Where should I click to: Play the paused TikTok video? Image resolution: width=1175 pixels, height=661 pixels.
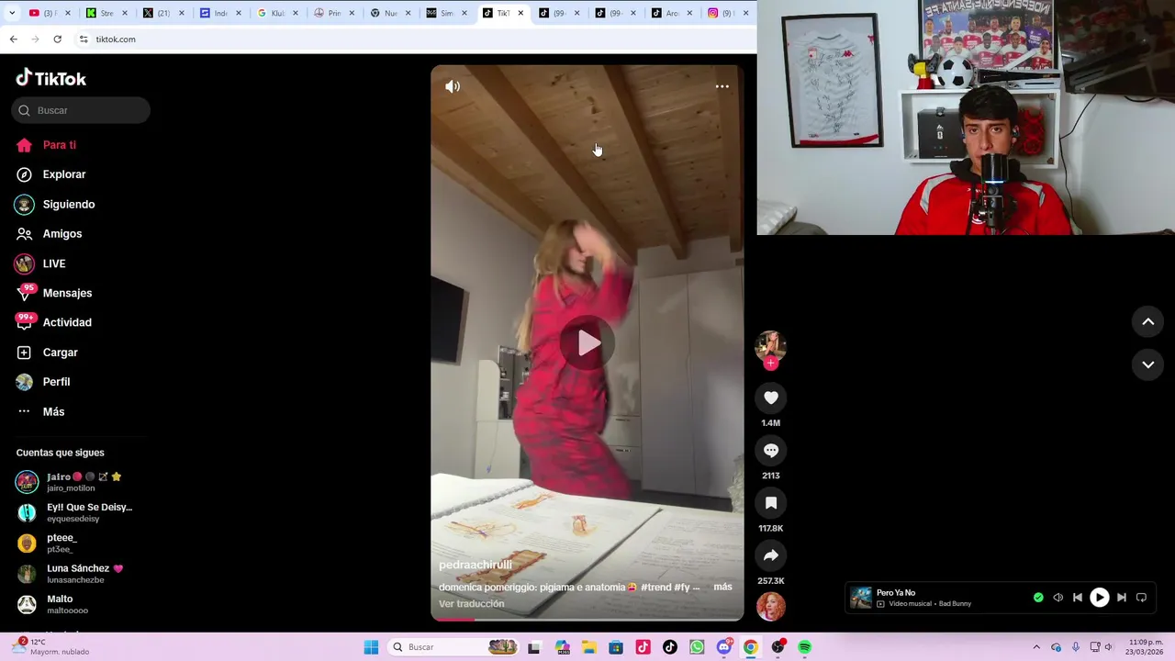(x=587, y=343)
